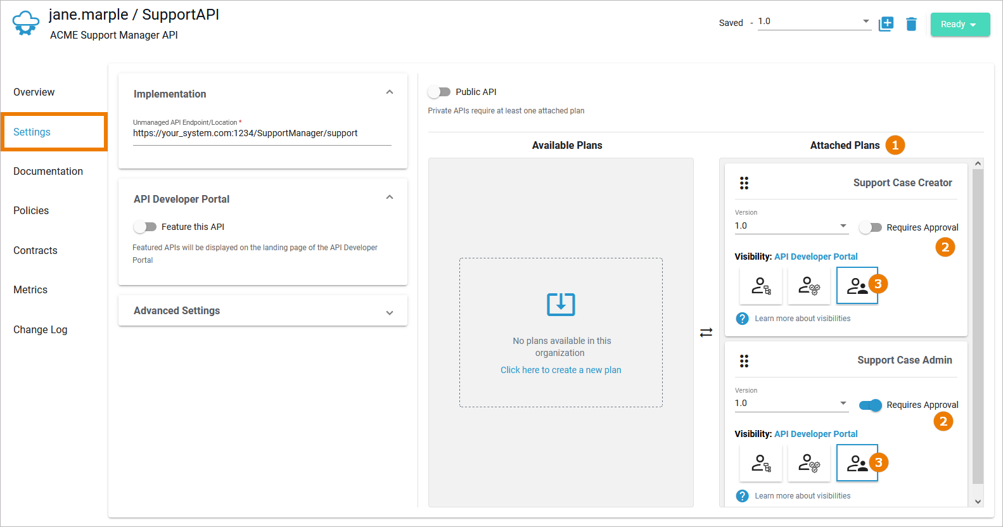Viewport: 1003px width, 527px height.
Task: Select middle visibility icon for Support Case Admin
Action: click(808, 463)
